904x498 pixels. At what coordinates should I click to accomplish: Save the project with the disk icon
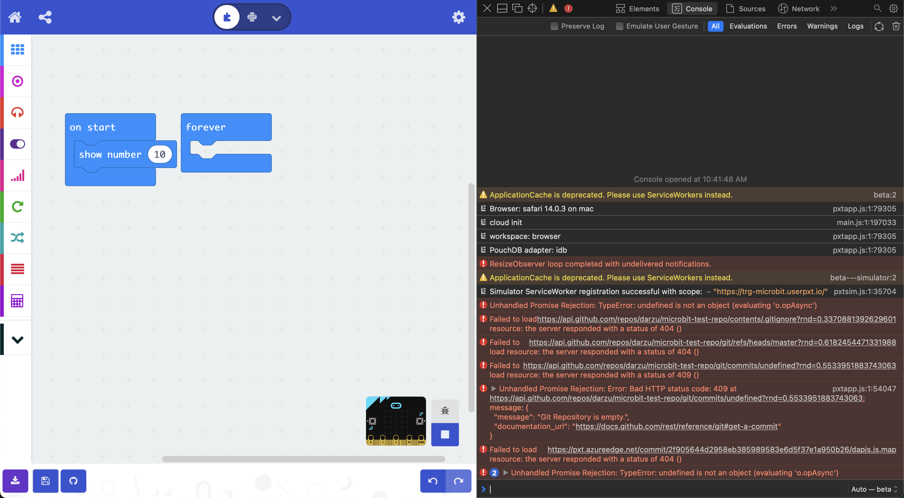point(45,480)
